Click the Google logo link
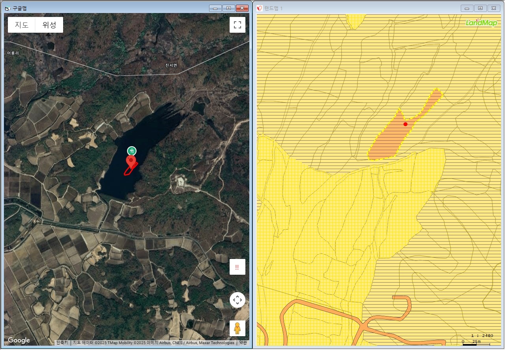Image resolution: width=505 pixels, height=350 pixels. 19,341
